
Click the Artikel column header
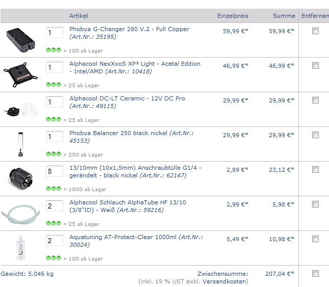coord(79,16)
